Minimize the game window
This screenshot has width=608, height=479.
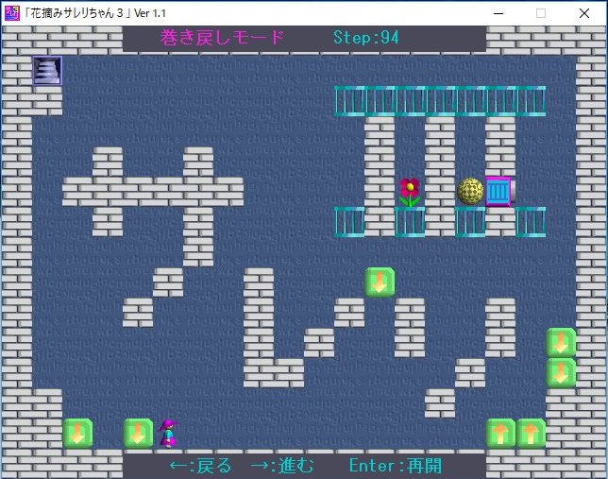[498, 12]
